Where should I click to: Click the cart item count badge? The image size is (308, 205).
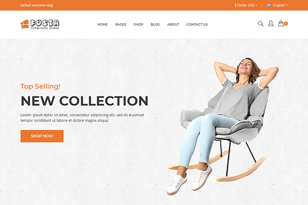pos(286,23)
